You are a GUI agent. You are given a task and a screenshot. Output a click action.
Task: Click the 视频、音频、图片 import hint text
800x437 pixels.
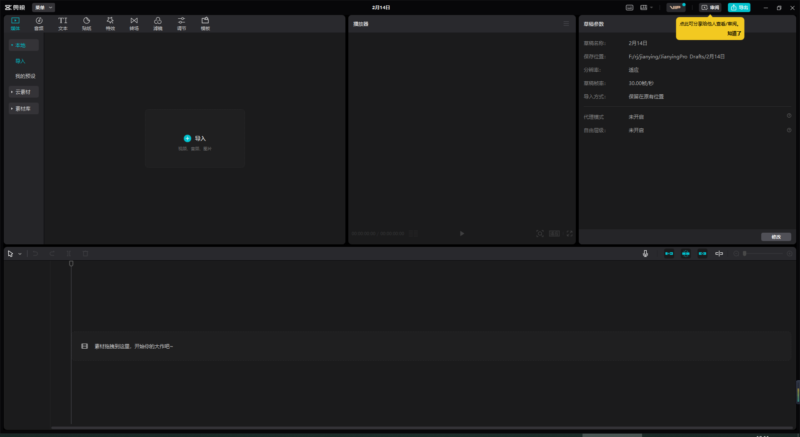tap(195, 149)
